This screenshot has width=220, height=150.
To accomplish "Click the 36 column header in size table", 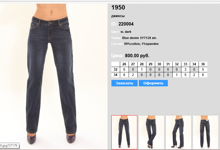I will pyautogui.click(x=203, y=64).
